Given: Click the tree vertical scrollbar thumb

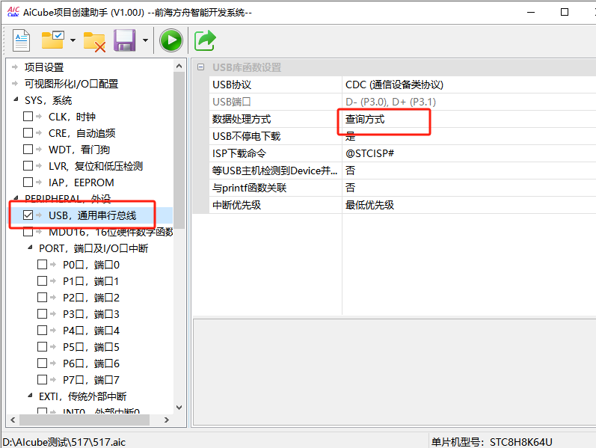Looking at the screenshot, I should [x=179, y=150].
